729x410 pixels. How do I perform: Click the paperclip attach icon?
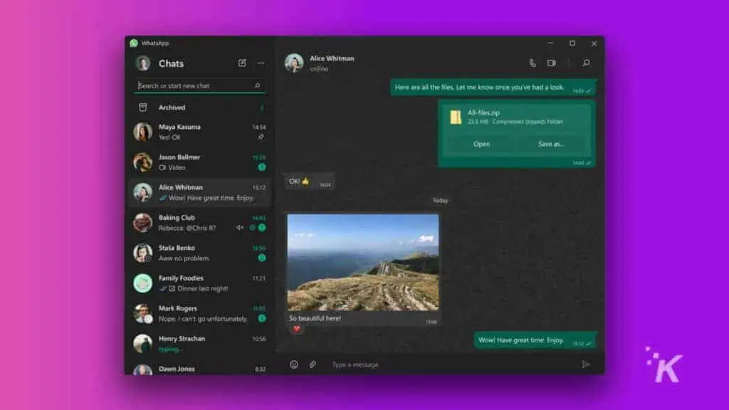[x=313, y=364]
